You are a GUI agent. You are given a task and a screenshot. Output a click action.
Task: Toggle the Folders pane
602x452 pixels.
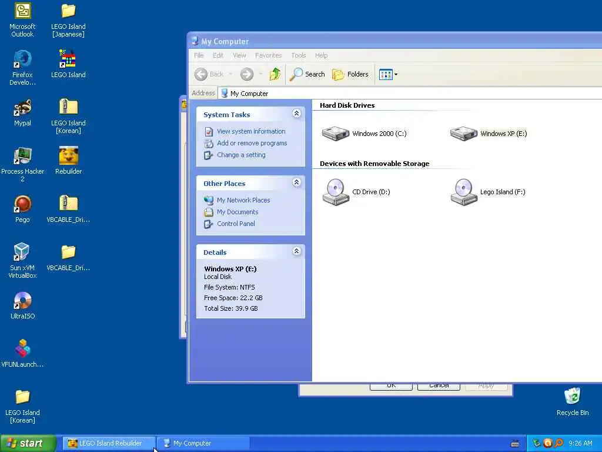[350, 74]
